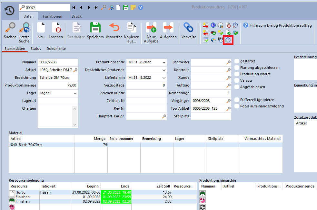The width and height of the screenshot is (317, 210).
Task: Click the Suchen magnifier icon
Action: 10,28
